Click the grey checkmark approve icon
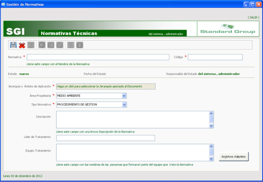Image resolution: width=263 pixels, height=182 pixels. [59, 45]
